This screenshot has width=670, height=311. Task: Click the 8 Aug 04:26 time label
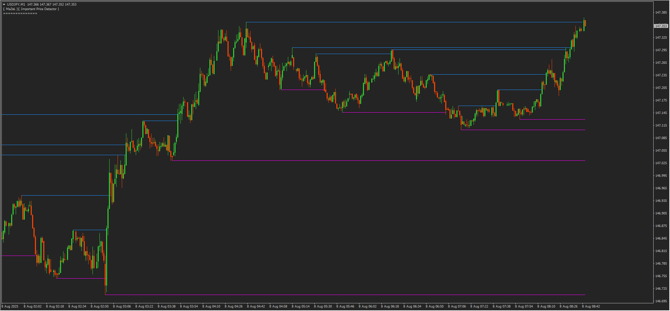[x=233, y=307]
